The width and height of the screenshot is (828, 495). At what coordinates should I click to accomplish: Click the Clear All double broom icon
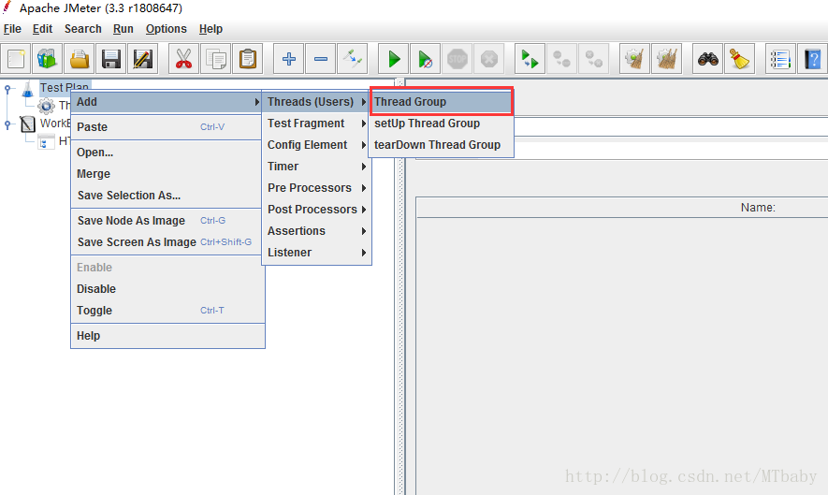(x=667, y=59)
